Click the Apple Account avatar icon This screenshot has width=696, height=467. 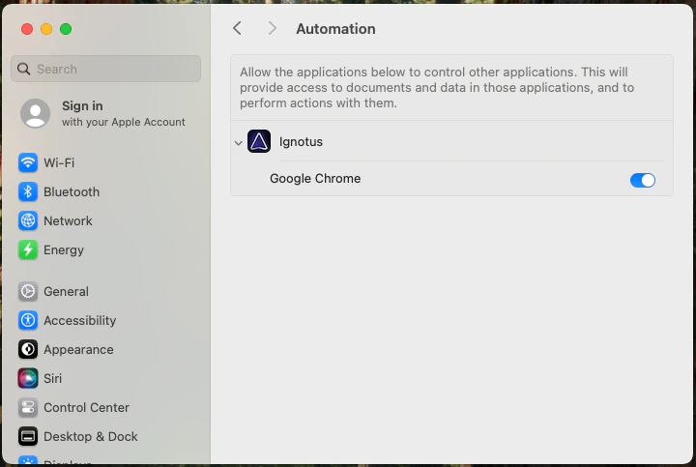pyautogui.click(x=35, y=113)
